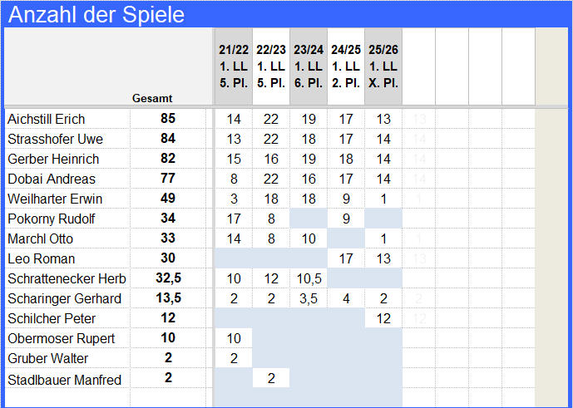
Task: Click Dobai Andreas' 21/22 value 8
Action: pos(234,179)
